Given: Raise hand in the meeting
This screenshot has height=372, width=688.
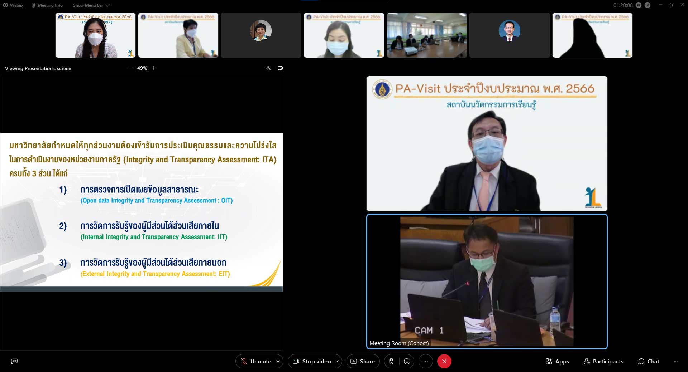Looking at the screenshot, I should point(391,361).
